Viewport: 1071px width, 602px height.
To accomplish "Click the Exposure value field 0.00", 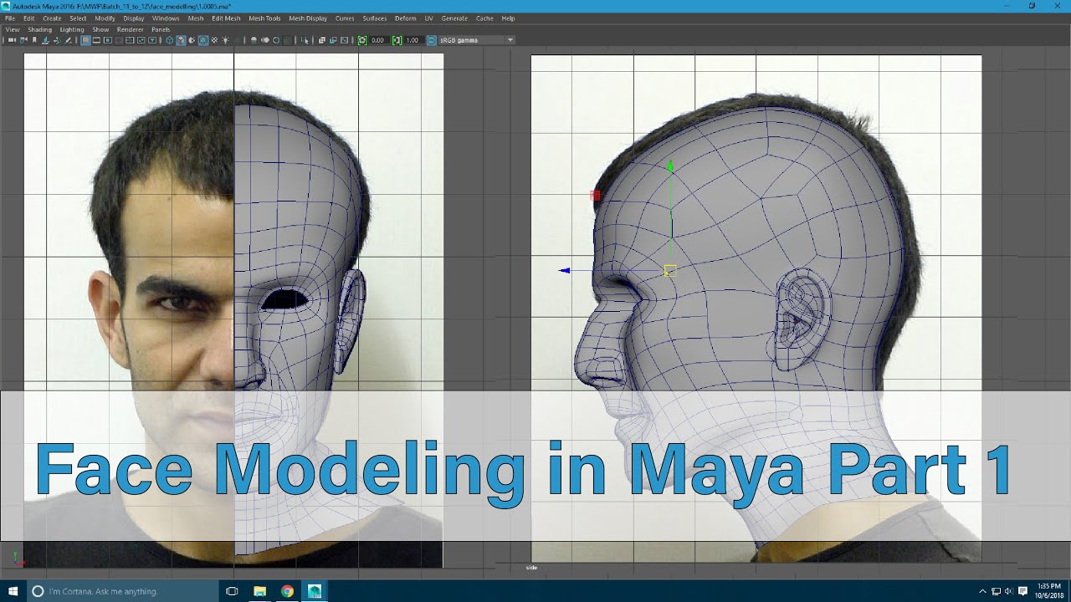I will click(x=378, y=40).
